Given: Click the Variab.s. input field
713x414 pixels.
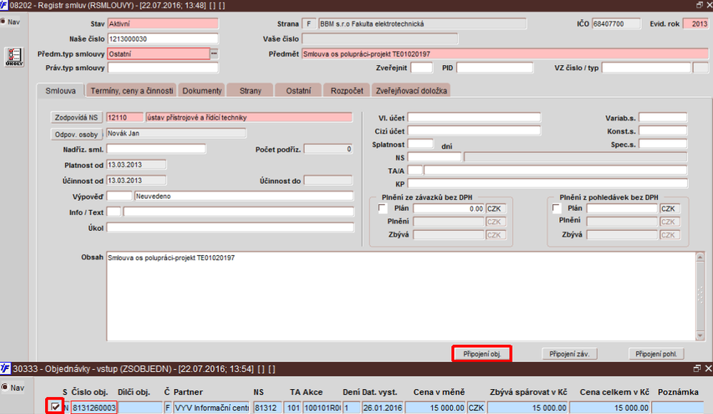Looking at the screenshot, I should coord(662,118).
